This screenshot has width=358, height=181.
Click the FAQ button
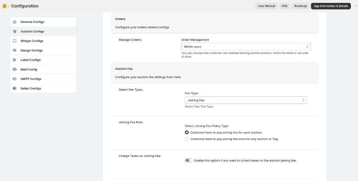tap(285, 6)
